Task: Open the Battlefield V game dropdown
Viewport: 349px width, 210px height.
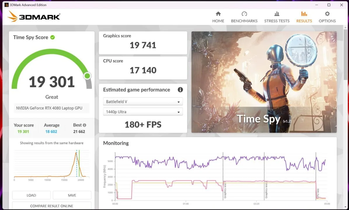Action: click(143, 102)
